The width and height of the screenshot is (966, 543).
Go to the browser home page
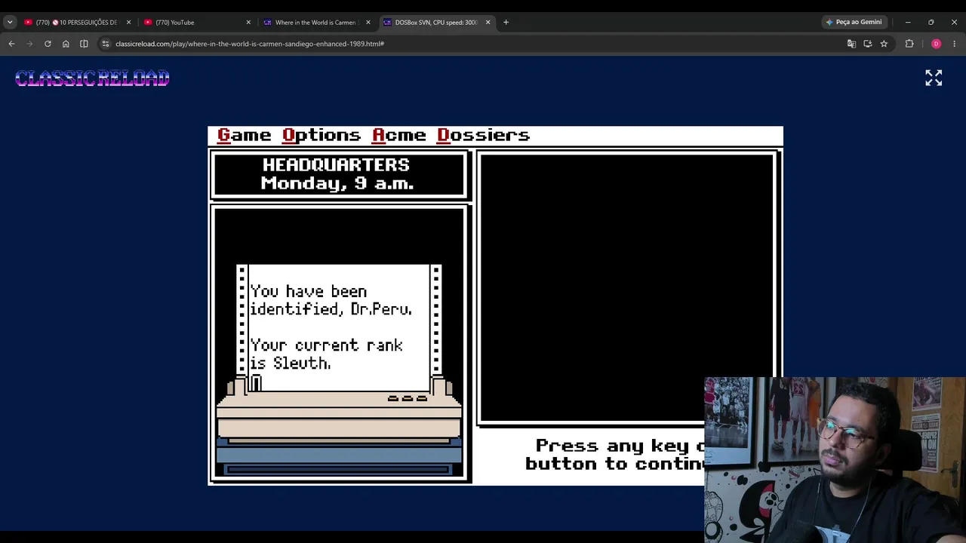66,44
